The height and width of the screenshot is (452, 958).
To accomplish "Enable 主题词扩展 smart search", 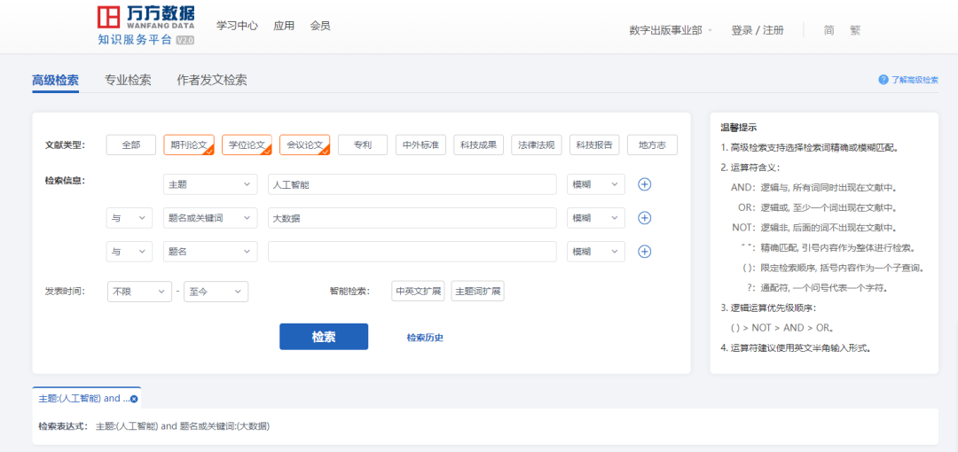I will (x=478, y=292).
